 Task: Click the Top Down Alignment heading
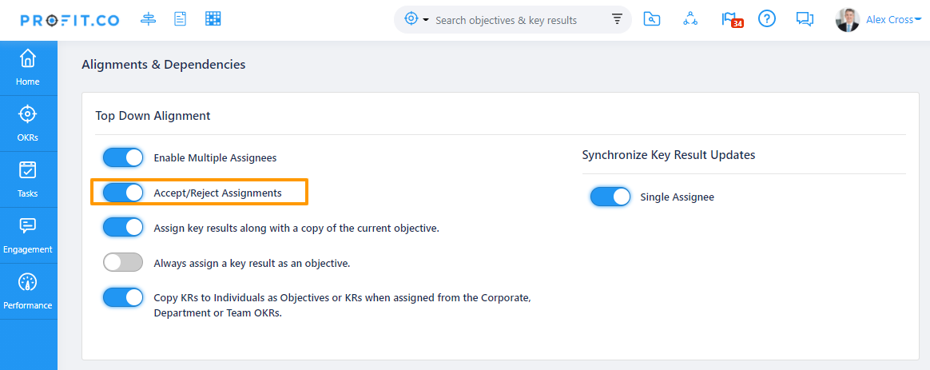tap(153, 116)
